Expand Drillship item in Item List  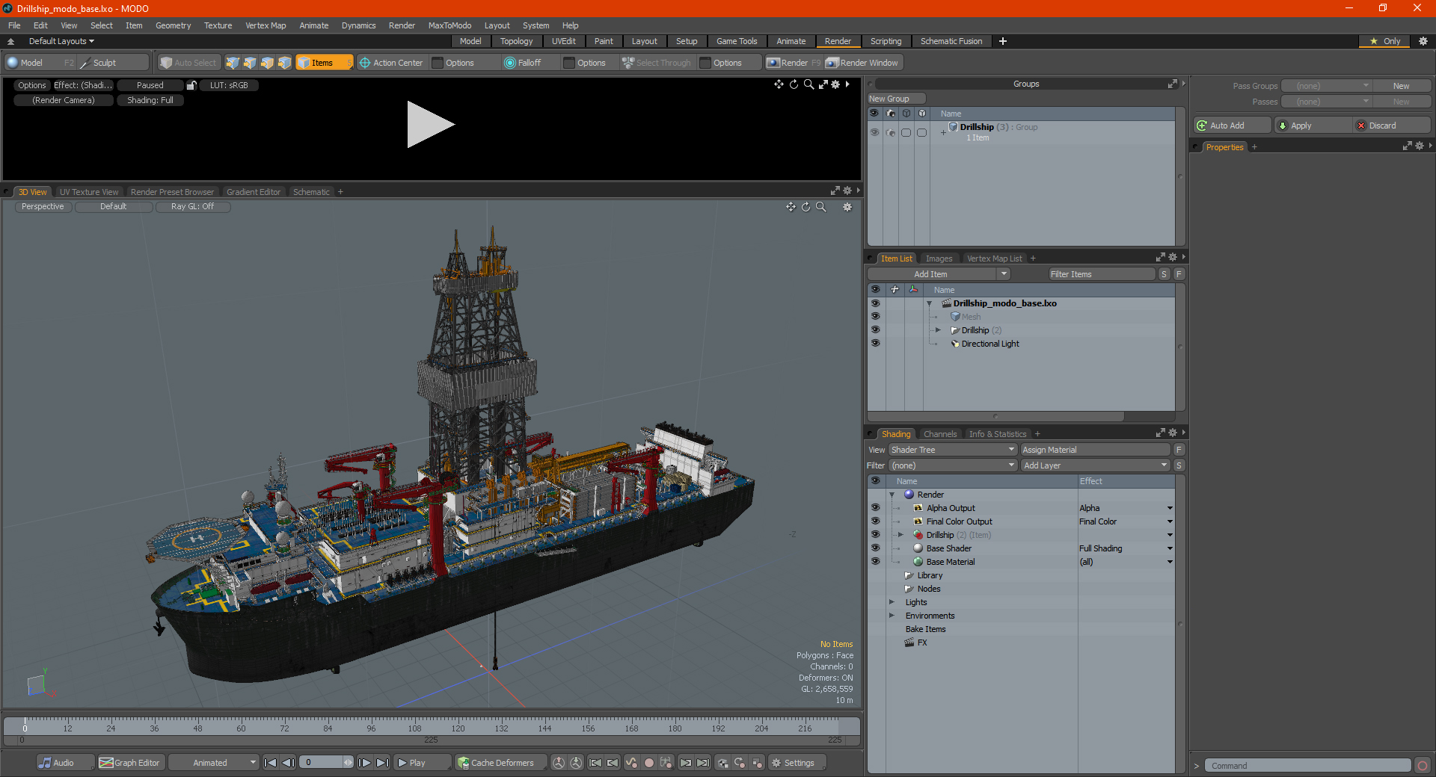[x=938, y=330]
